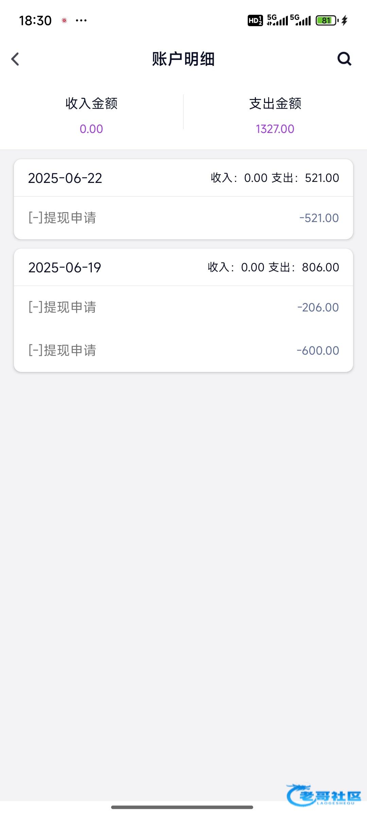Tap the 老哥社区 watermark logo
Screen dimensions: 367x816
pyautogui.click(x=324, y=795)
